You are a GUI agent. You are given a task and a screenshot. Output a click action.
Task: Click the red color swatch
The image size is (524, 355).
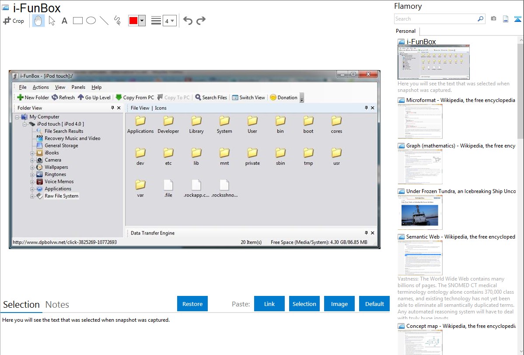click(133, 21)
